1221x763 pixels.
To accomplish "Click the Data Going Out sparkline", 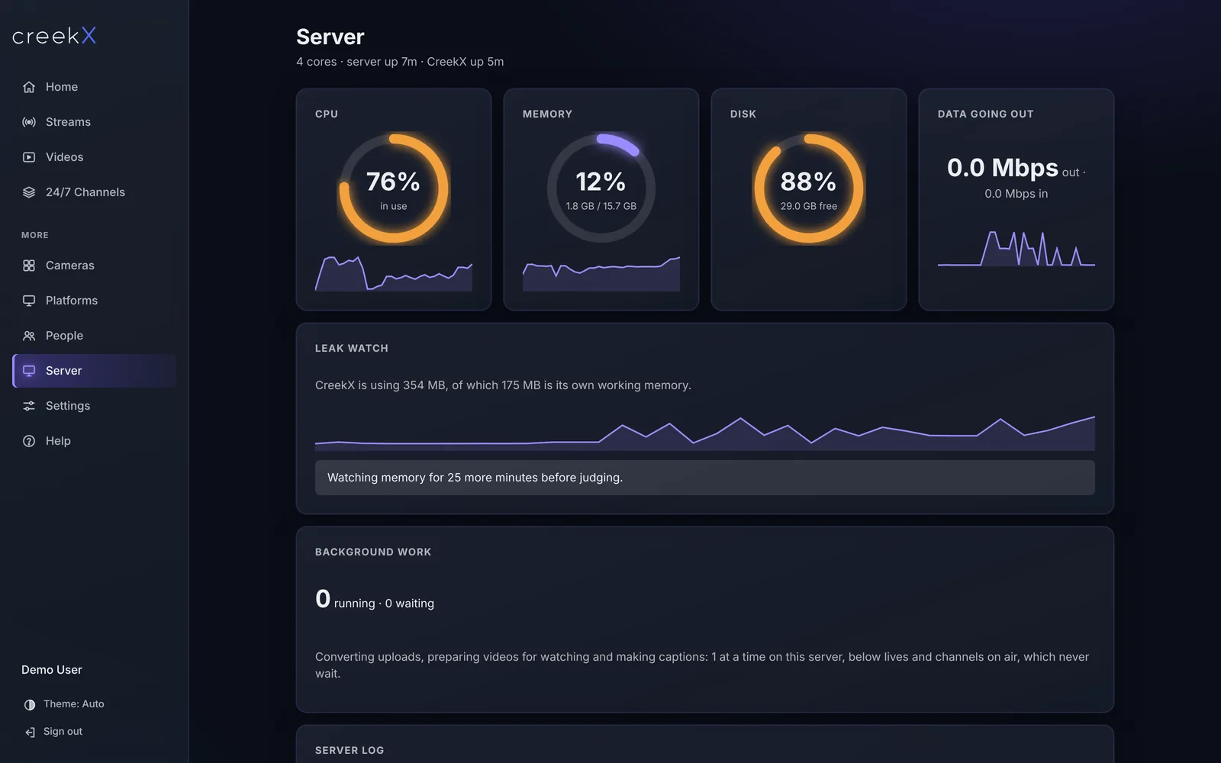I will point(1016,249).
